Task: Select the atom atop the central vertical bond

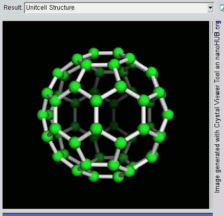Action: click(x=96, y=101)
